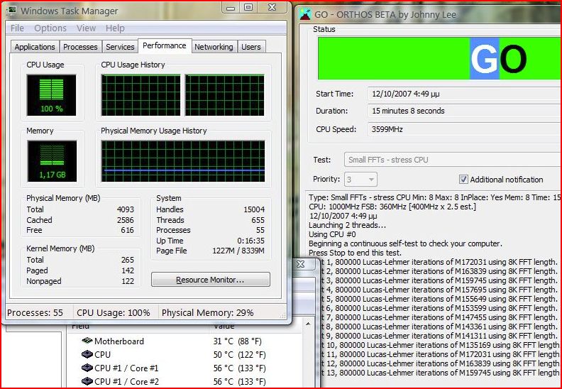Screen dimensions: 562x389
Task: Click the Start Time field in ORTHOS
Action: point(465,94)
